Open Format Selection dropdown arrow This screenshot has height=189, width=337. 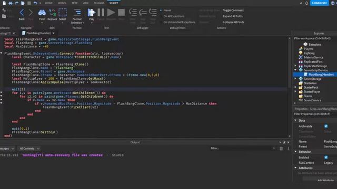click(x=83, y=23)
